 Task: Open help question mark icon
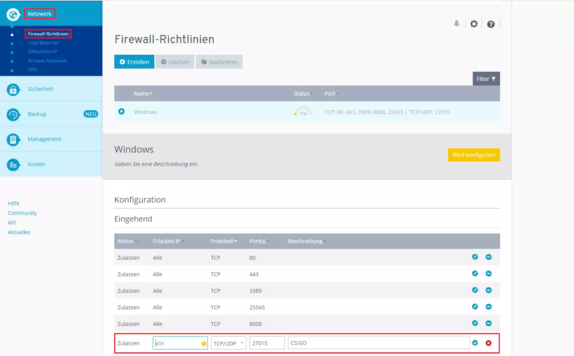(x=491, y=24)
